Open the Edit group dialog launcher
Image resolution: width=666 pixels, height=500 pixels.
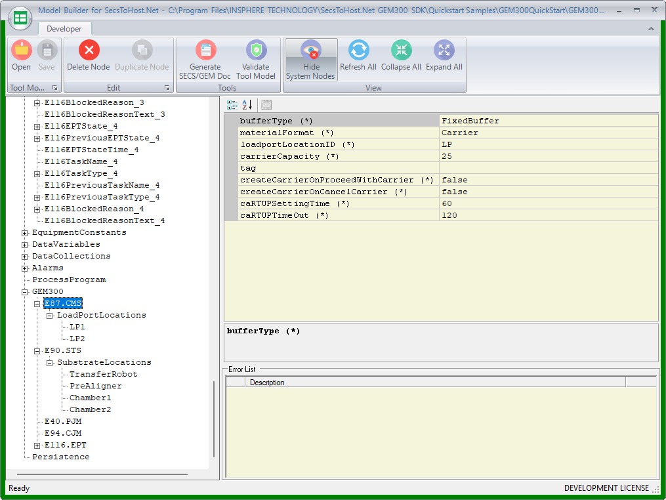[x=167, y=88]
